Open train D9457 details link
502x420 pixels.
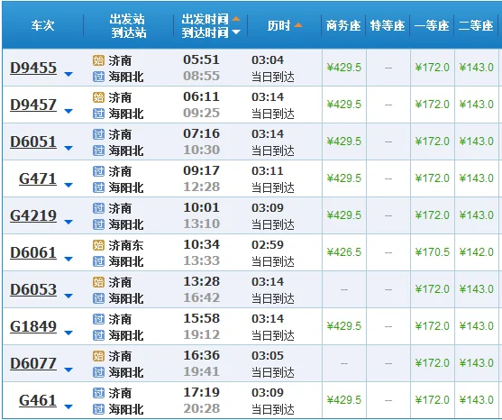(33, 105)
